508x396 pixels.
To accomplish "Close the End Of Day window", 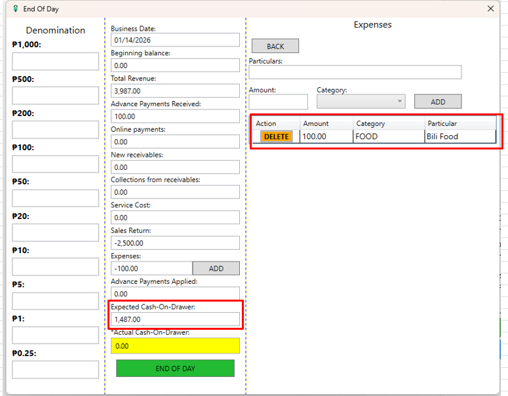I will click(490, 9).
